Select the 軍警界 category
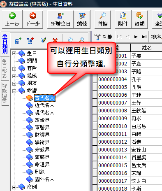Screen dimensions: 162x191 pyautogui.click(x=42, y=128)
